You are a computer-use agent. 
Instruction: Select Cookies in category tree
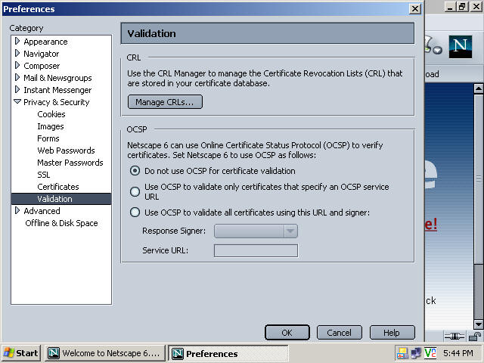[51, 114]
